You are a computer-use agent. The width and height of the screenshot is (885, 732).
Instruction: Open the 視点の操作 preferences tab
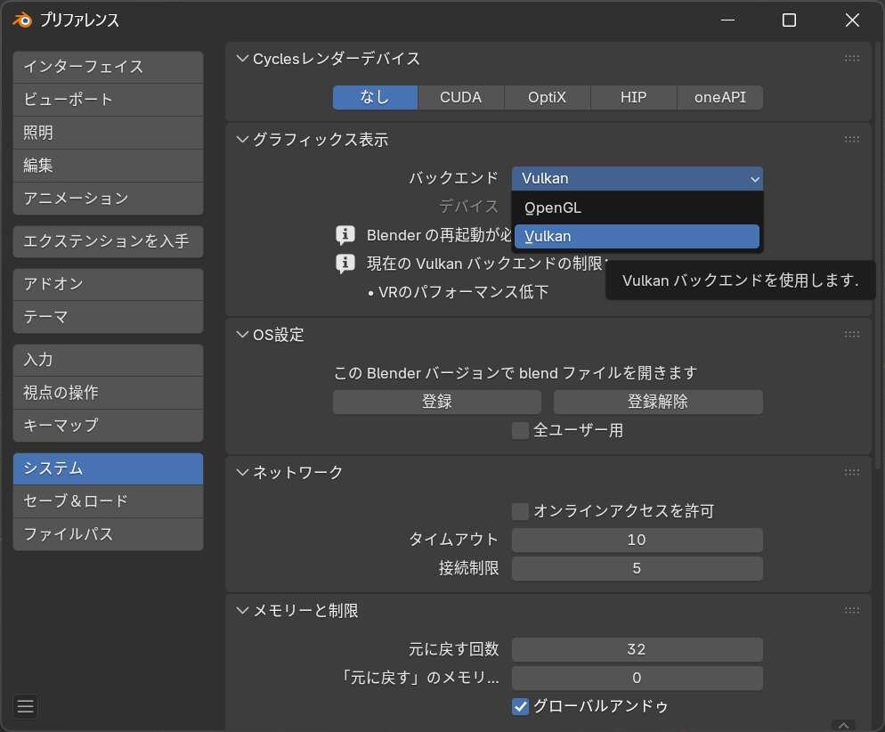108,392
